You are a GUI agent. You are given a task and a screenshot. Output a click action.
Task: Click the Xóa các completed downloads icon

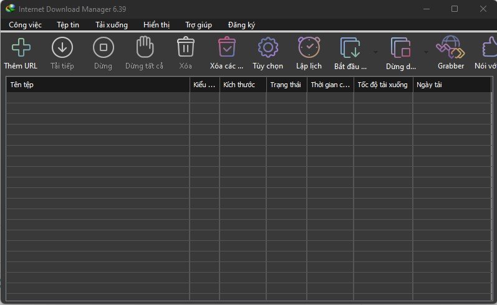point(226,47)
